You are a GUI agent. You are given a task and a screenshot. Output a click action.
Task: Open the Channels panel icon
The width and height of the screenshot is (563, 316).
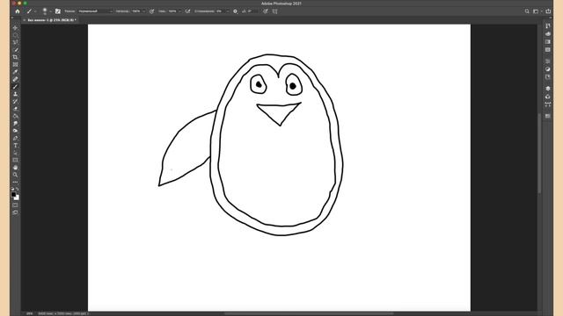click(547, 97)
